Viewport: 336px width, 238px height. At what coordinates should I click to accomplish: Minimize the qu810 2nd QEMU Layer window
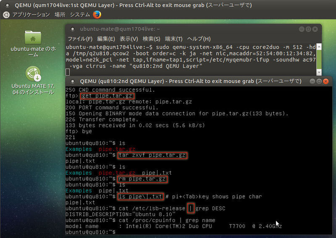coord(312,81)
